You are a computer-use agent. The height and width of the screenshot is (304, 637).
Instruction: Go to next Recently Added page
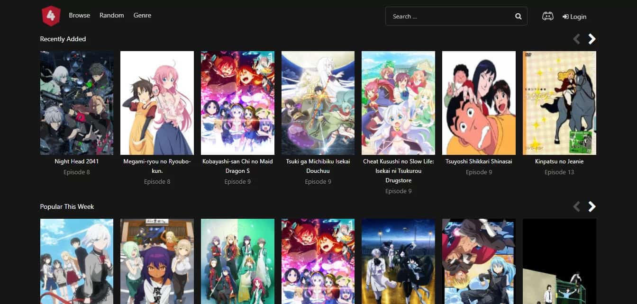(591, 39)
